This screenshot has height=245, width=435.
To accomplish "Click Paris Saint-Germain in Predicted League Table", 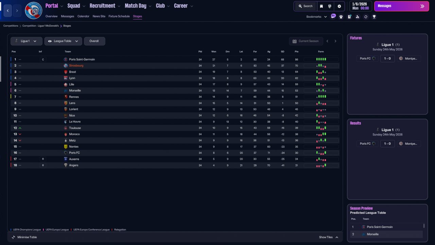I will click(x=380, y=227).
